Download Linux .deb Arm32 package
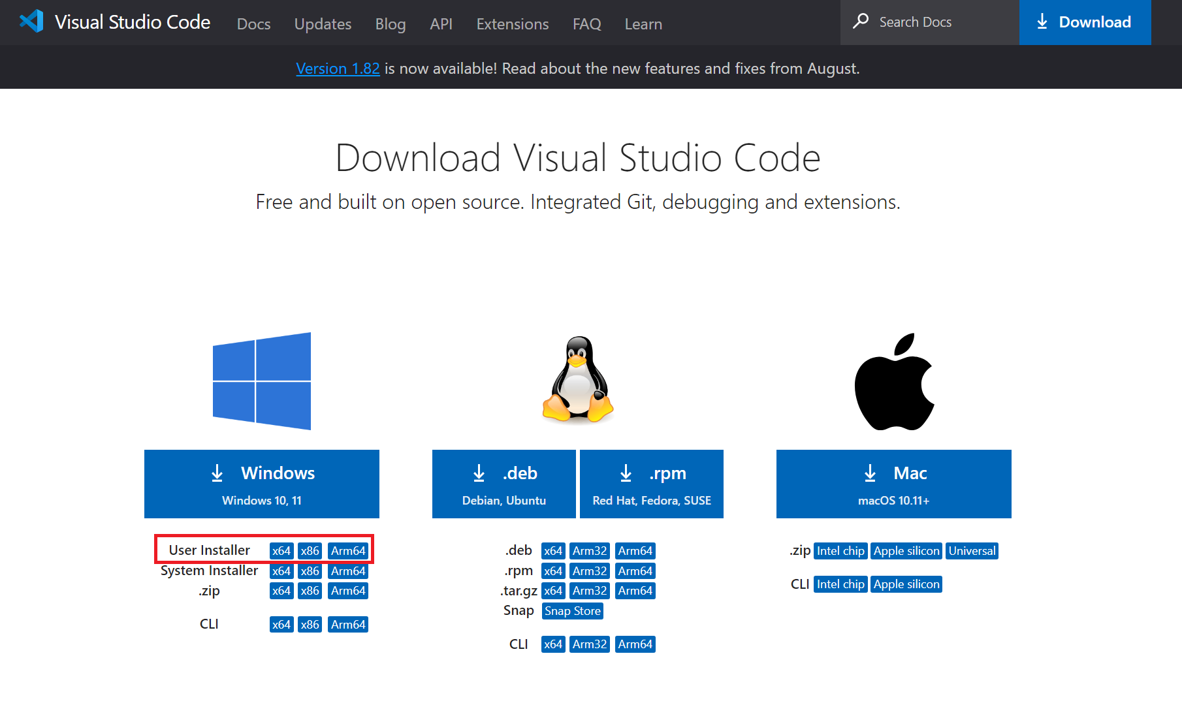The width and height of the screenshot is (1182, 705). pyautogui.click(x=590, y=551)
